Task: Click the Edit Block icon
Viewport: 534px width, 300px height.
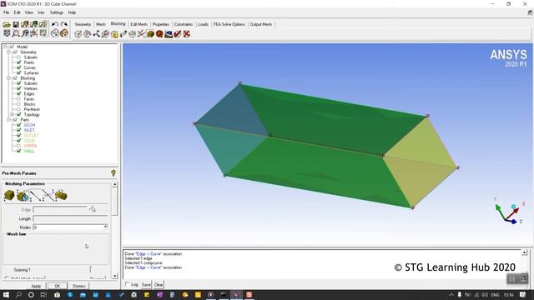Action: 105,34
